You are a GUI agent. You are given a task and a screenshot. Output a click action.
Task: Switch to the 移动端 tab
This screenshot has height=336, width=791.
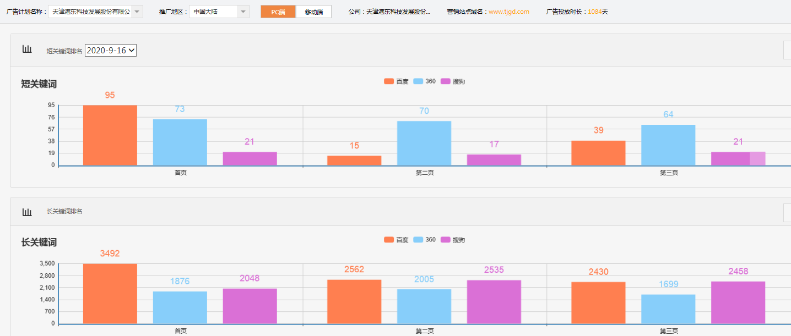(313, 12)
